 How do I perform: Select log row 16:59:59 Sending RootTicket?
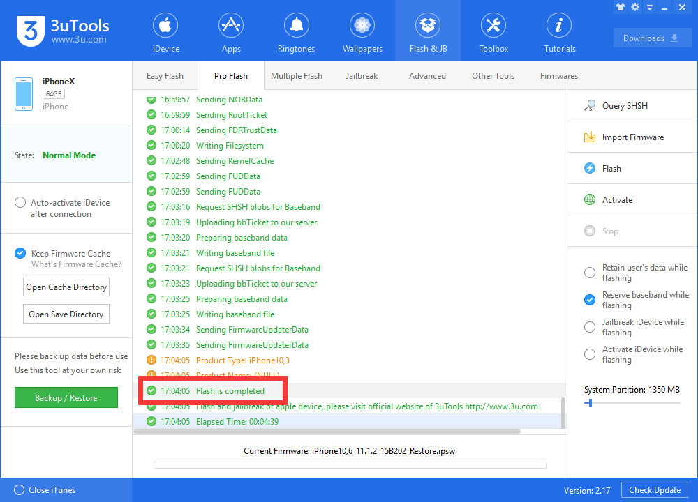(350, 115)
